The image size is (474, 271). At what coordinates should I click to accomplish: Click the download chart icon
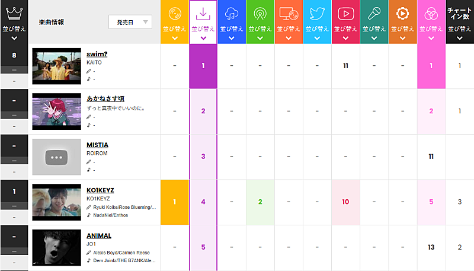point(203,14)
